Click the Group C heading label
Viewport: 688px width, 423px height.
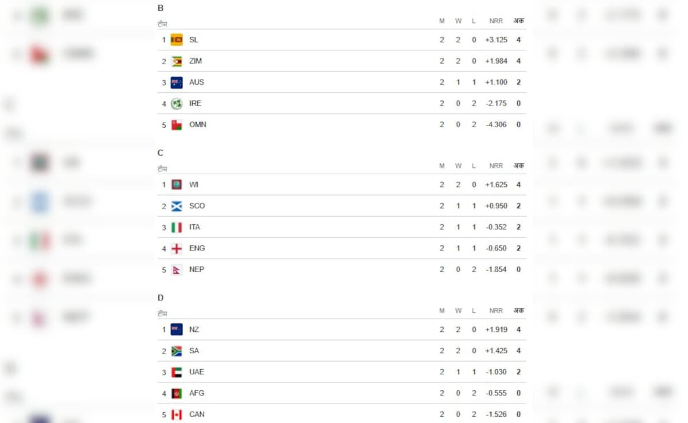161,153
